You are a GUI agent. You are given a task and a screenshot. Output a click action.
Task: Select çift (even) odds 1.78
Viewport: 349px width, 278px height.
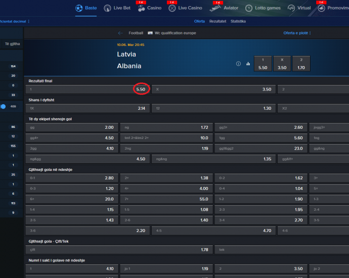(119, 250)
